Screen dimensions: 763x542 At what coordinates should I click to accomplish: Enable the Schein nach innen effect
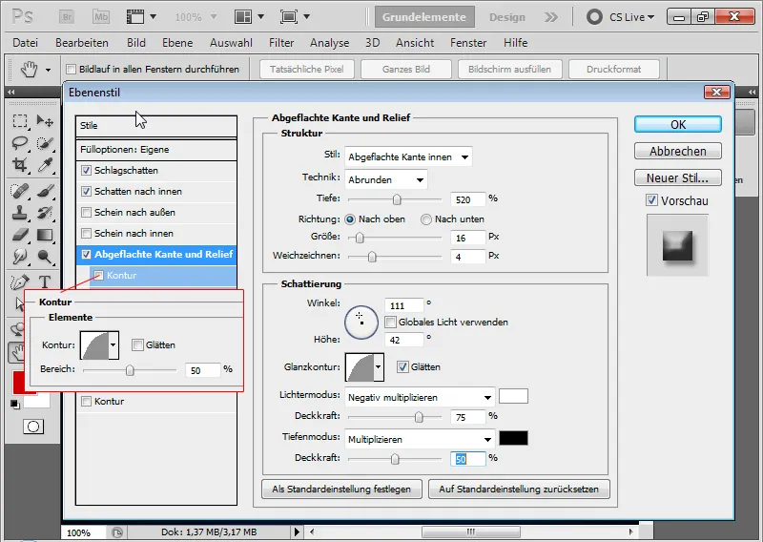click(86, 233)
